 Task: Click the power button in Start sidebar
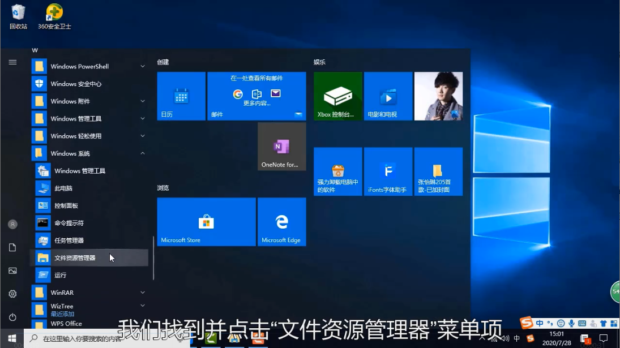(12, 317)
